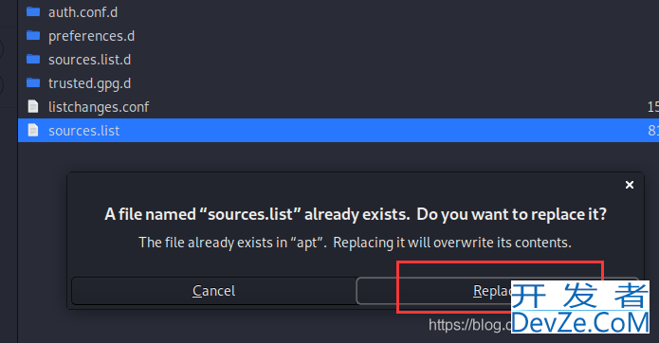Click the DevZe.CoM watermark logo

pyautogui.click(x=580, y=307)
